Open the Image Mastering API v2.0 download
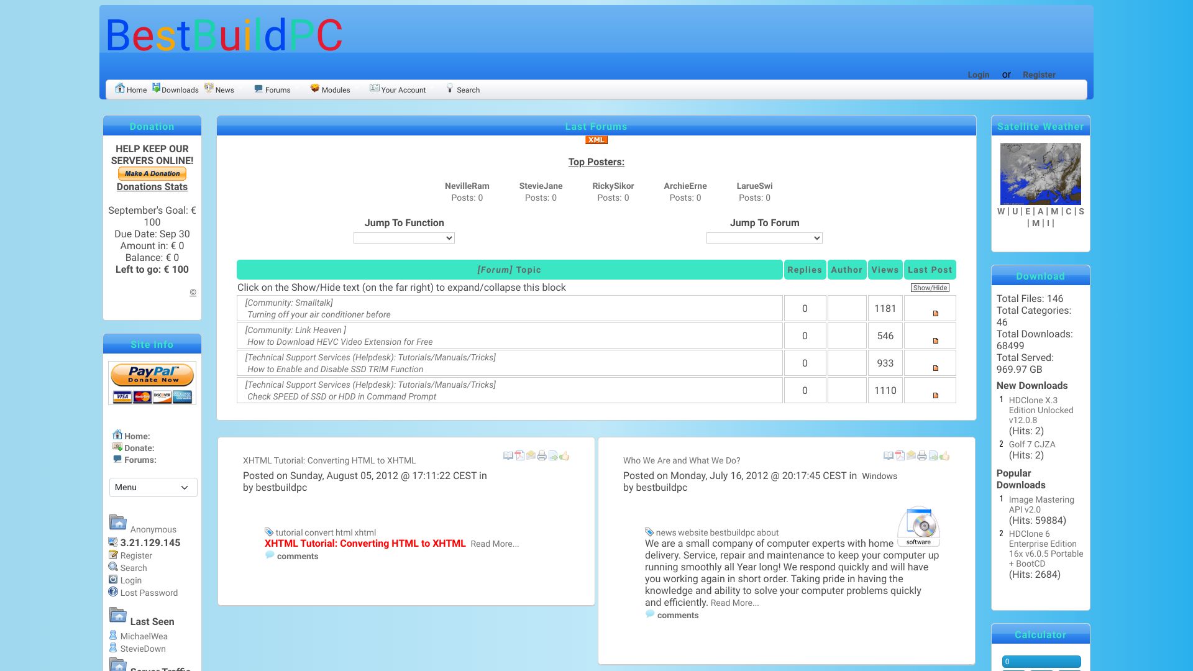Viewport: 1193px width, 671px height. (1041, 504)
